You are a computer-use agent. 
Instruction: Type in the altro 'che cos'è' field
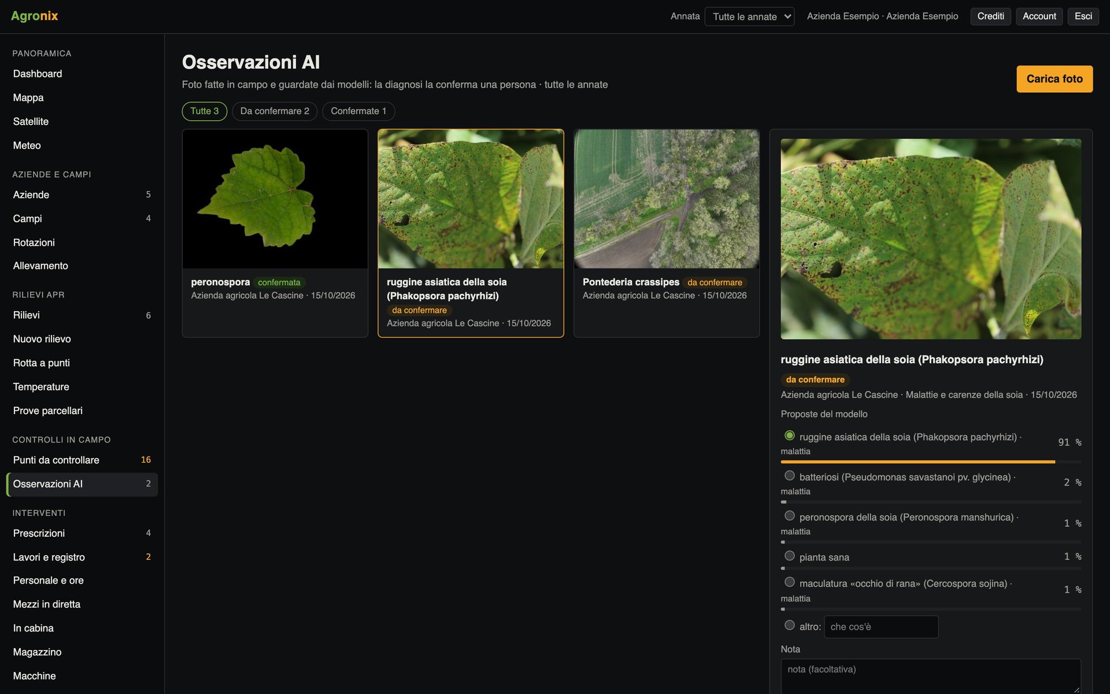pos(881,627)
